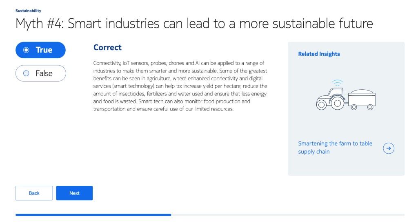
Task: Click the trailer wagon behind the tractor
Action: [362, 100]
